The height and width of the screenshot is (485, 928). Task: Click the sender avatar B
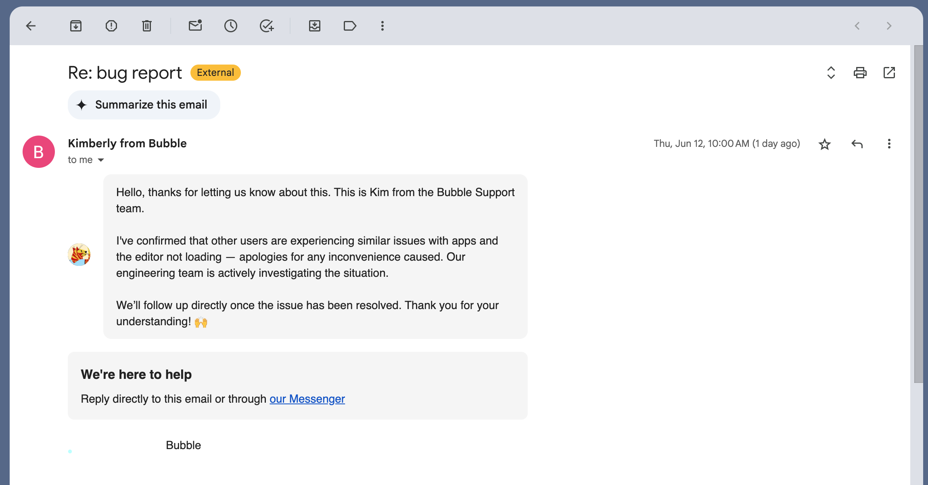click(39, 152)
